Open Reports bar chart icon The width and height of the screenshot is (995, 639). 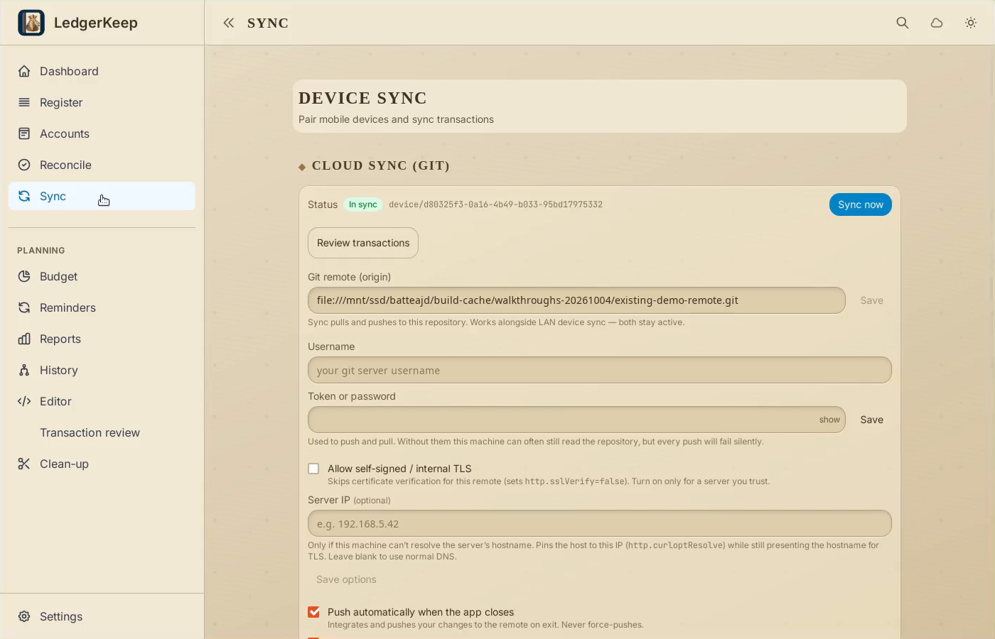tap(24, 339)
